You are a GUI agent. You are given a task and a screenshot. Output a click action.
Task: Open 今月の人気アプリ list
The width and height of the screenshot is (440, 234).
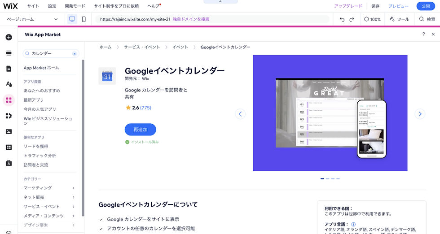(x=40, y=109)
